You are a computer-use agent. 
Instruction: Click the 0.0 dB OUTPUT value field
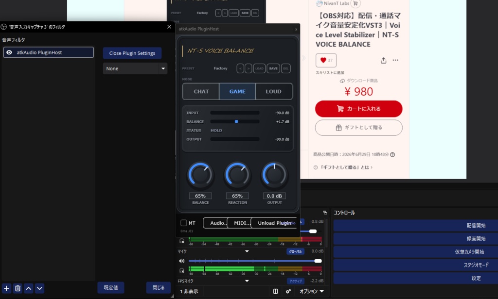(x=274, y=196)
